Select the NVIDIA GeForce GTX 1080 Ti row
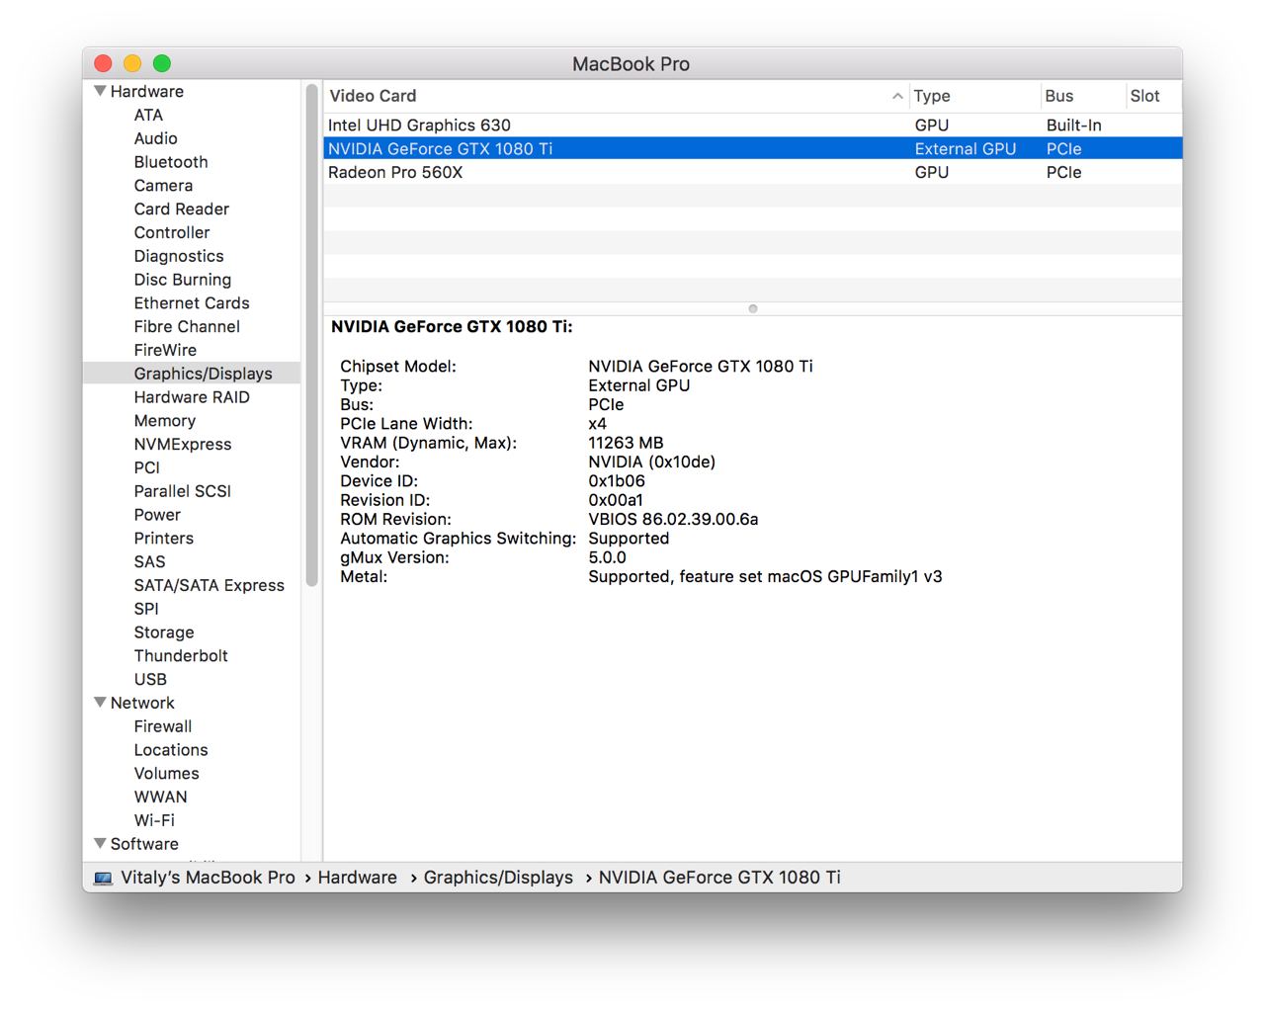This screenshot has width=1265, height=1010. pos(752,148)
